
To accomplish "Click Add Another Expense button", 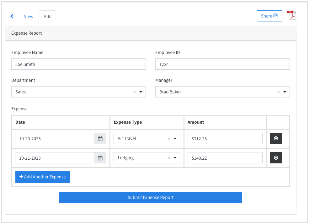I will [x=43, y=177].
